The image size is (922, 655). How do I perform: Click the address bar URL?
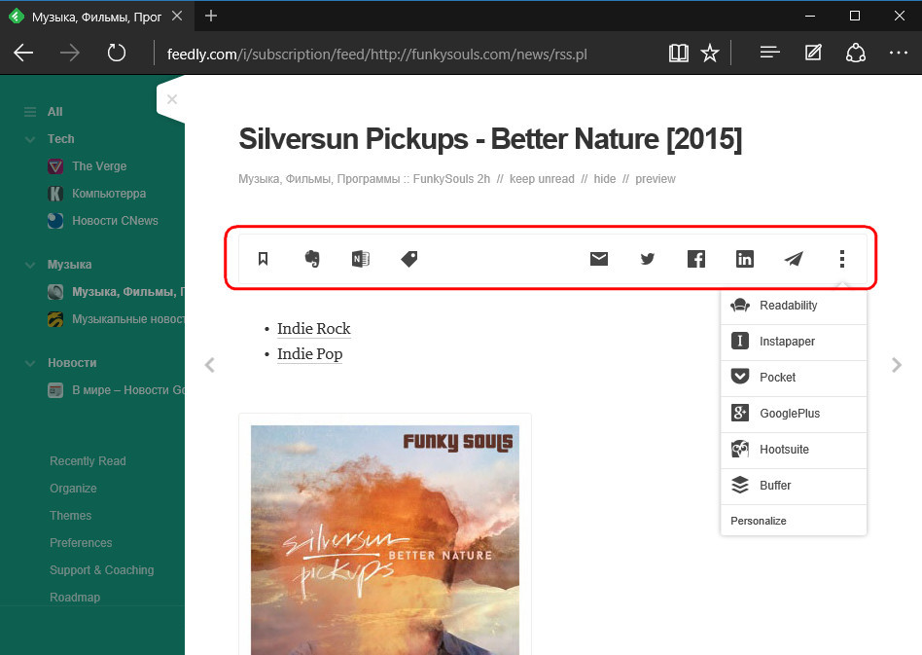377,55
